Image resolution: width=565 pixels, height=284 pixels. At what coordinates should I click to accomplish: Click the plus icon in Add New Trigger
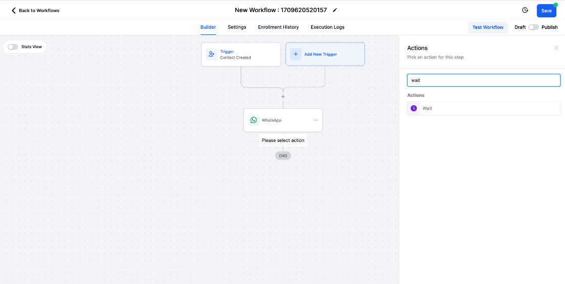pyautogui.click(x=296, y=55)
